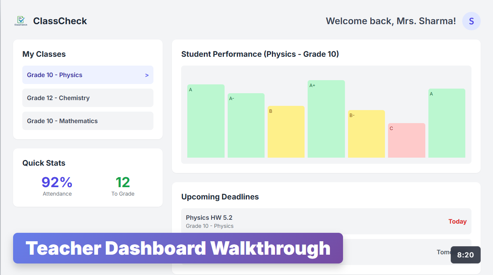
Task: Open the "S" profile avatar
Action: tap(471, 21)
